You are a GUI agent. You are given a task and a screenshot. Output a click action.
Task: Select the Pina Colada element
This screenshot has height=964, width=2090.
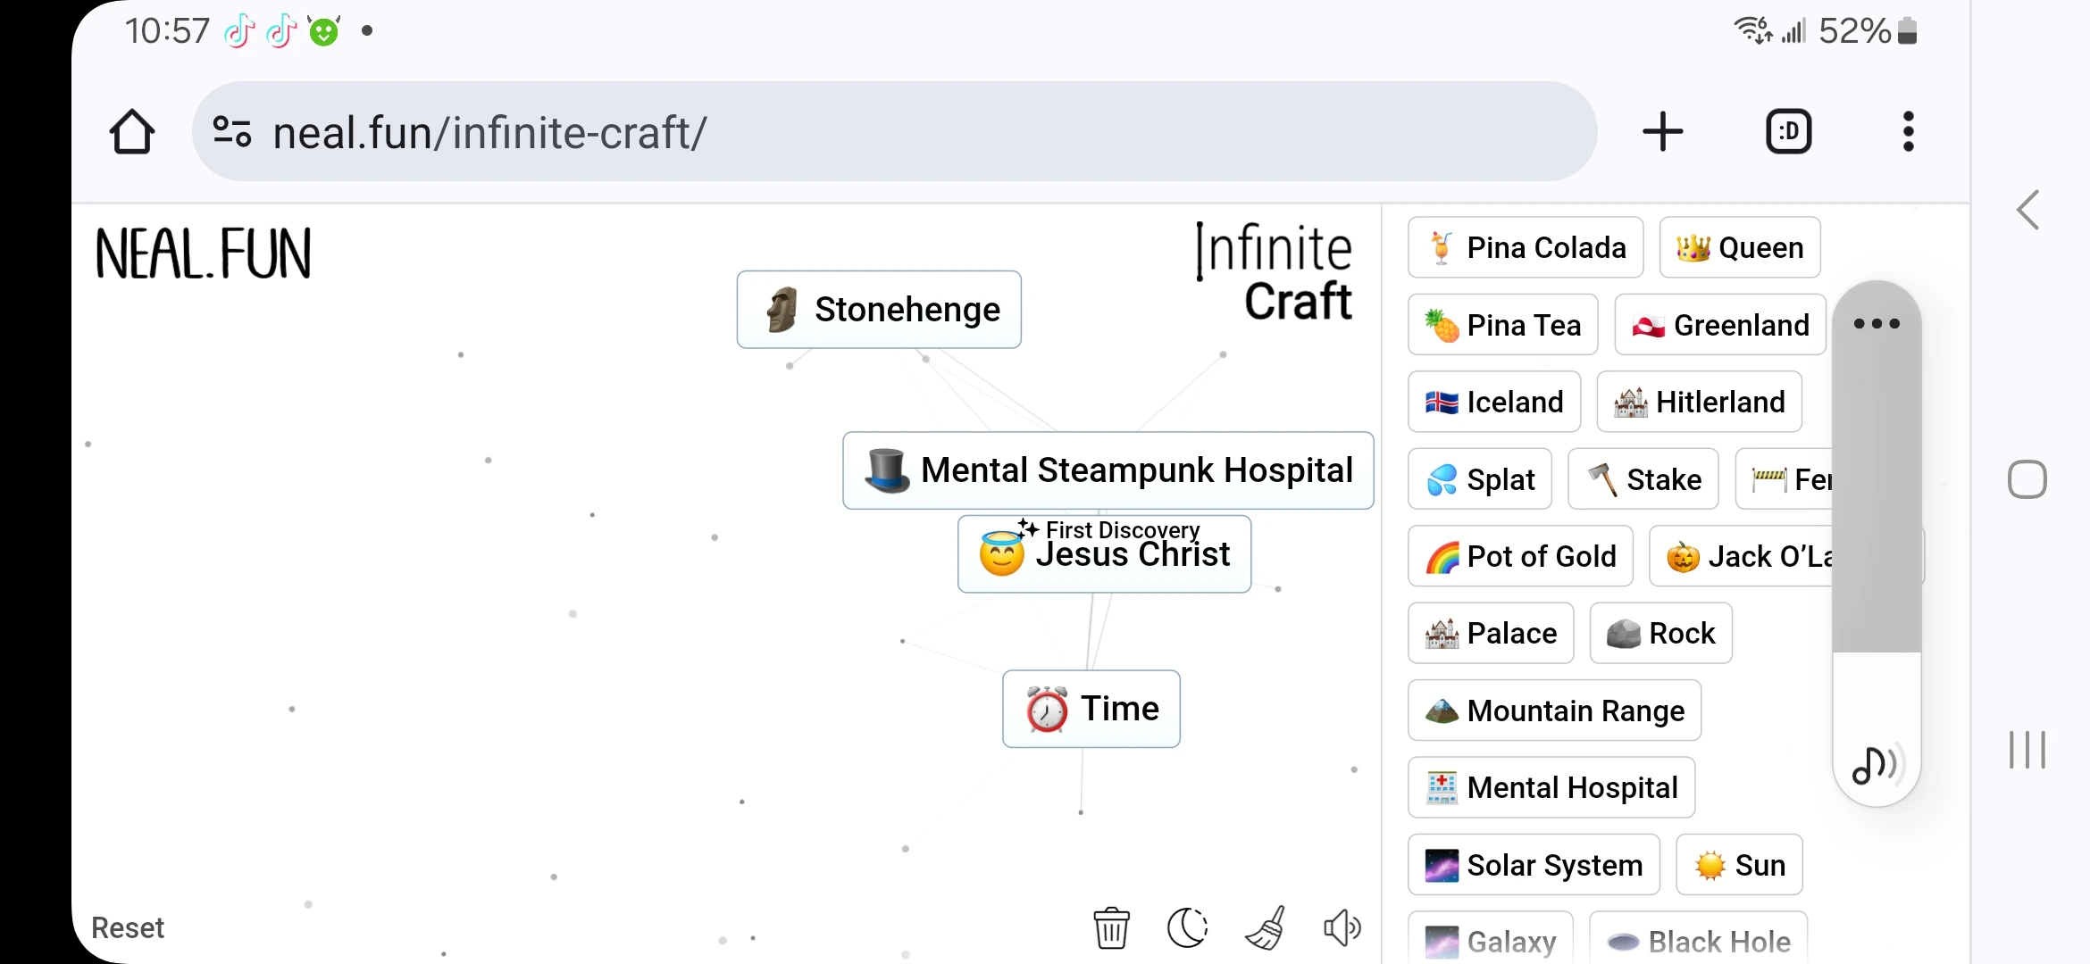click(x=1525, y=247)
